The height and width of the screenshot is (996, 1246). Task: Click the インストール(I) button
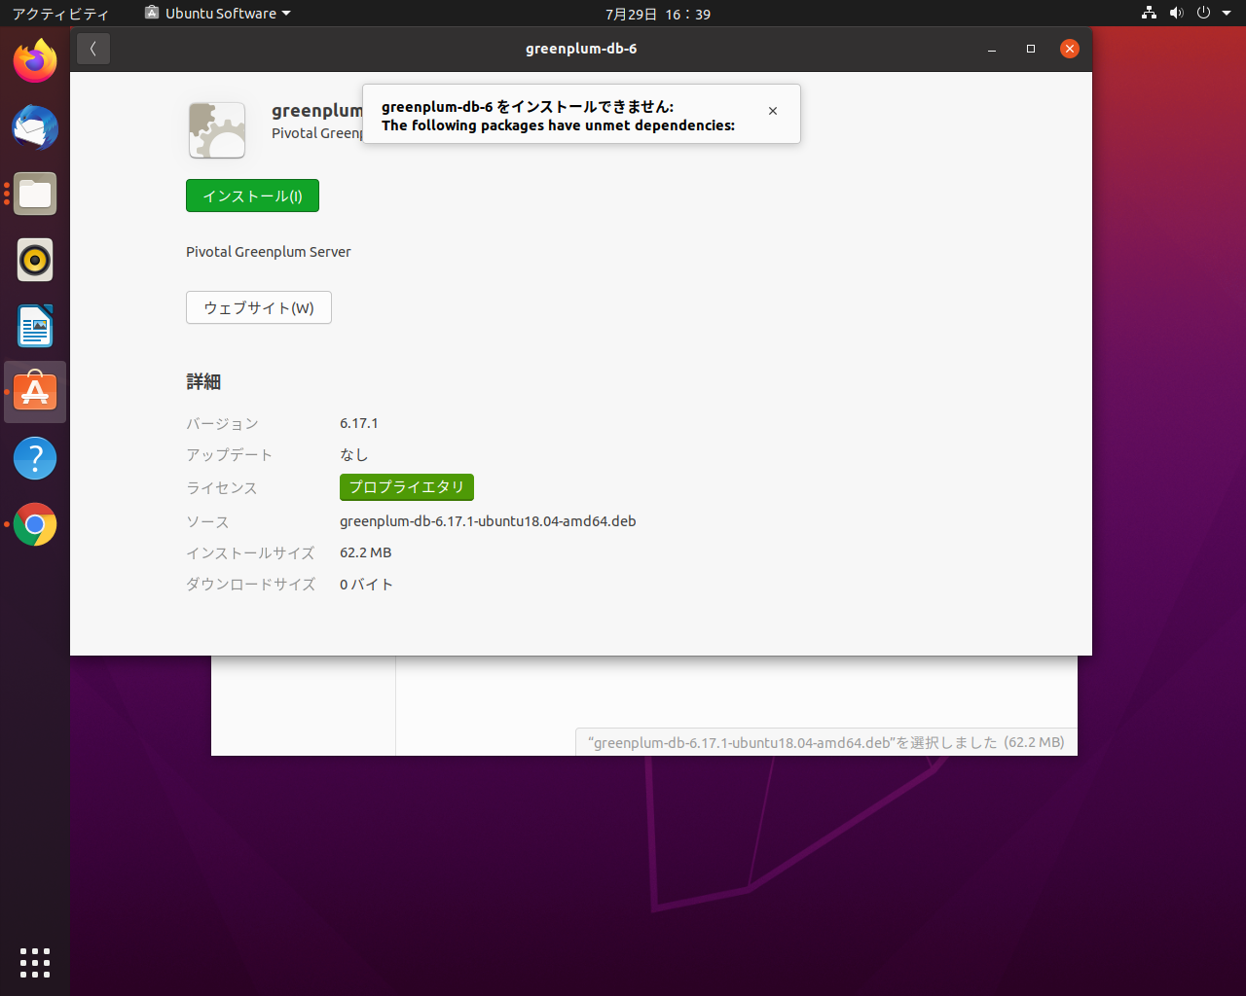252,196
